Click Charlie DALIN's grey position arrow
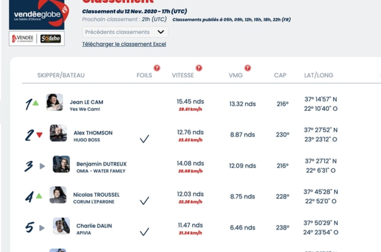This screenshot has width=381, height=252. pyautogui.click(x=42, y=228)
